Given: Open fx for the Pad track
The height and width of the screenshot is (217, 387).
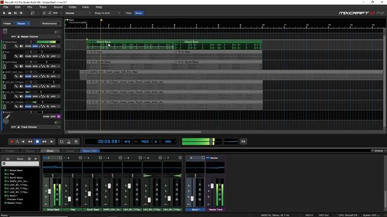Looking at the screenshot, I should (x=48, y=56).
